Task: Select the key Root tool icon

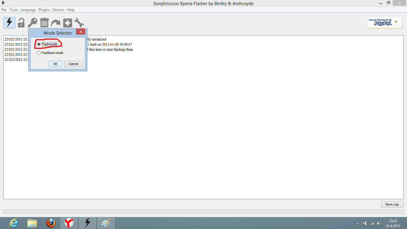Action: [x=32, y=23]
